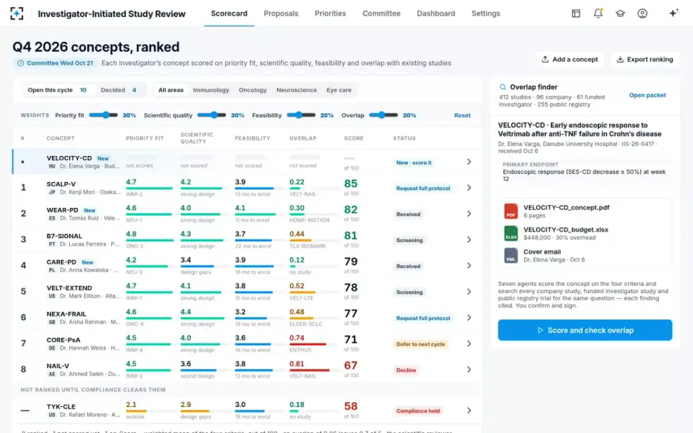Click Compliance hold status badge

418,411
